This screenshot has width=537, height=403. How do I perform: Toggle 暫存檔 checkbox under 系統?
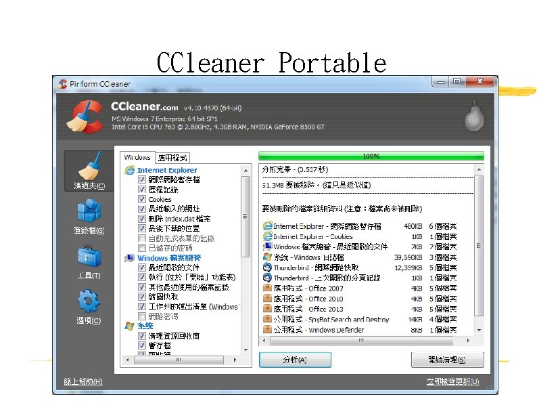pos(142,345)
